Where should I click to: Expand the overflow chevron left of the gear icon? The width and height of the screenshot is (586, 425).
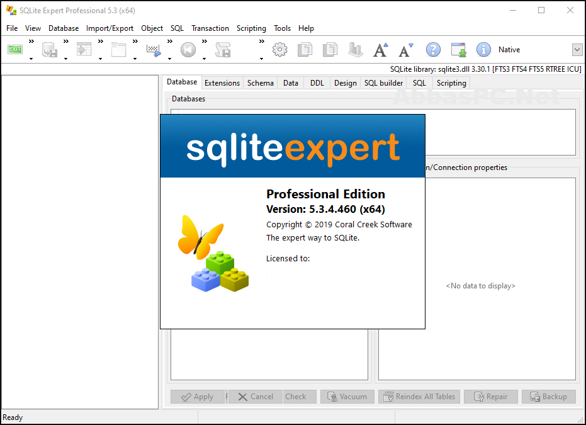(x=262, y=42)
